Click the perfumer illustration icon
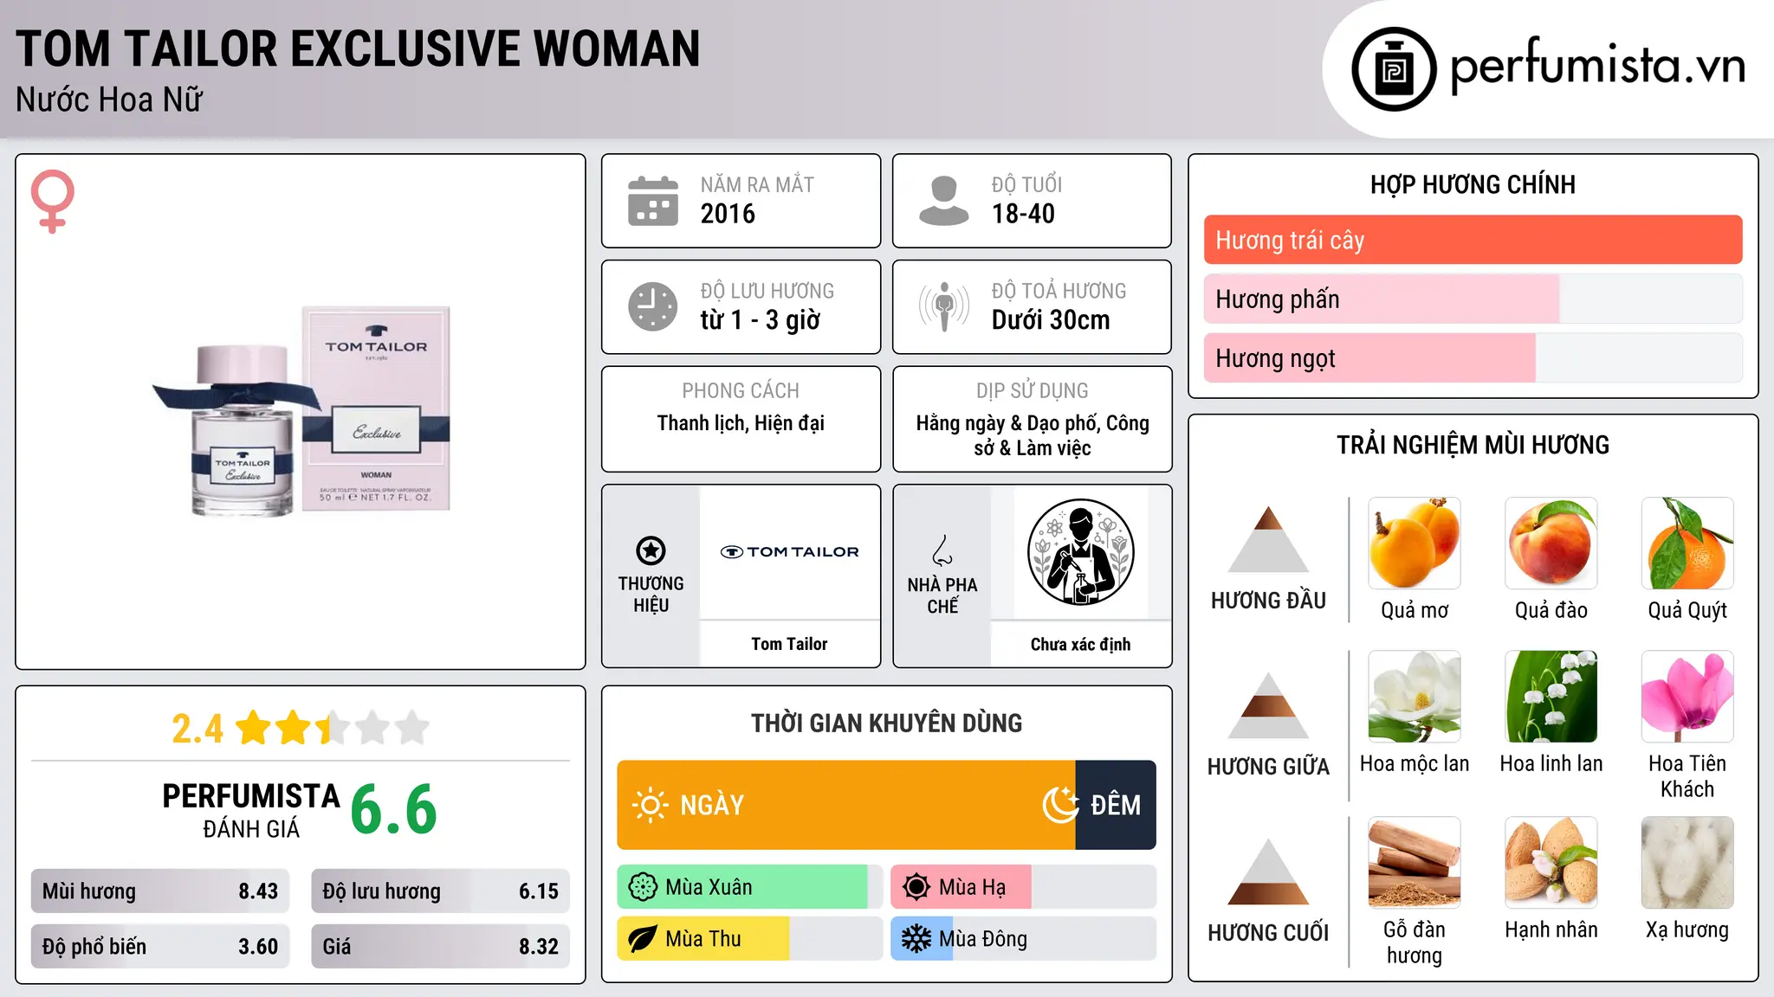 tap(1080, 552)
